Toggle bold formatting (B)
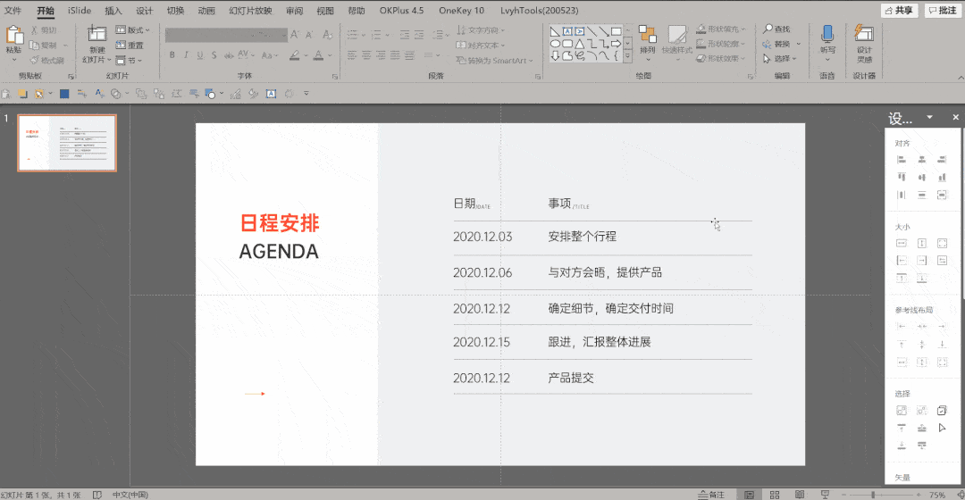This screenshot has height=500, width=965. [x=172, y=55]
